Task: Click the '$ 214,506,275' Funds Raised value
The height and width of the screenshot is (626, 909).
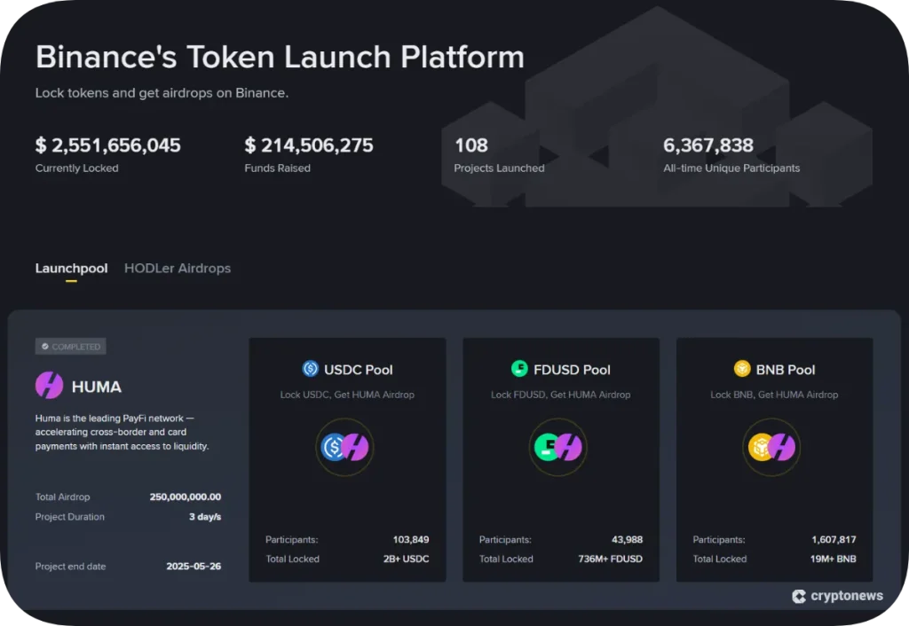Action: click(309, 145)
